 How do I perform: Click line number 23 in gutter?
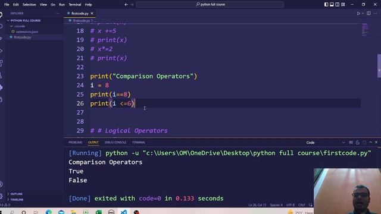click(x=80, y=76)
